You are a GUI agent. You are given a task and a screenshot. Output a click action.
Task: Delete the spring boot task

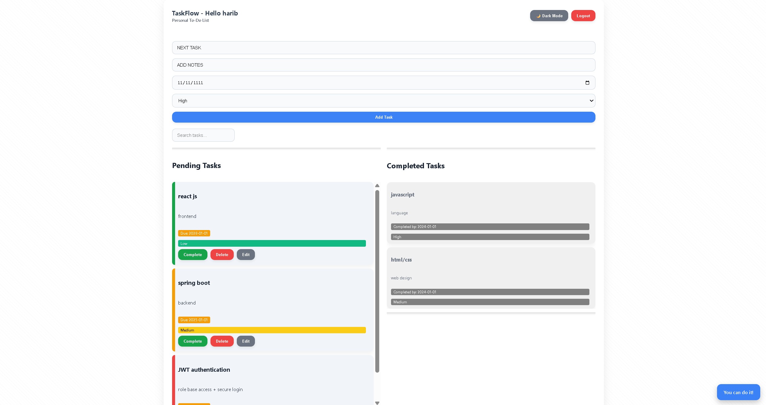tap(222, 341)
